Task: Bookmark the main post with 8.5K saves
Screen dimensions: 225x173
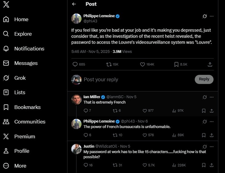Action: coord(176,64)
